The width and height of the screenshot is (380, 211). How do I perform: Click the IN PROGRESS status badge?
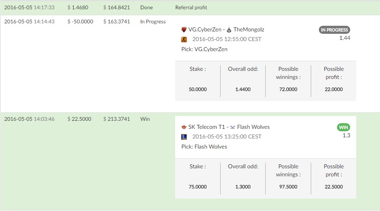click(x=334, y=30)
